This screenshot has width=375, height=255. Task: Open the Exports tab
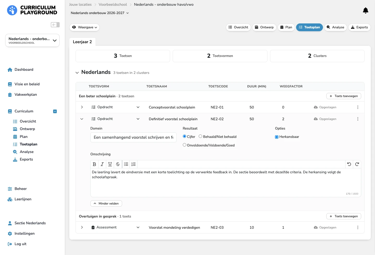click(359, 27)
